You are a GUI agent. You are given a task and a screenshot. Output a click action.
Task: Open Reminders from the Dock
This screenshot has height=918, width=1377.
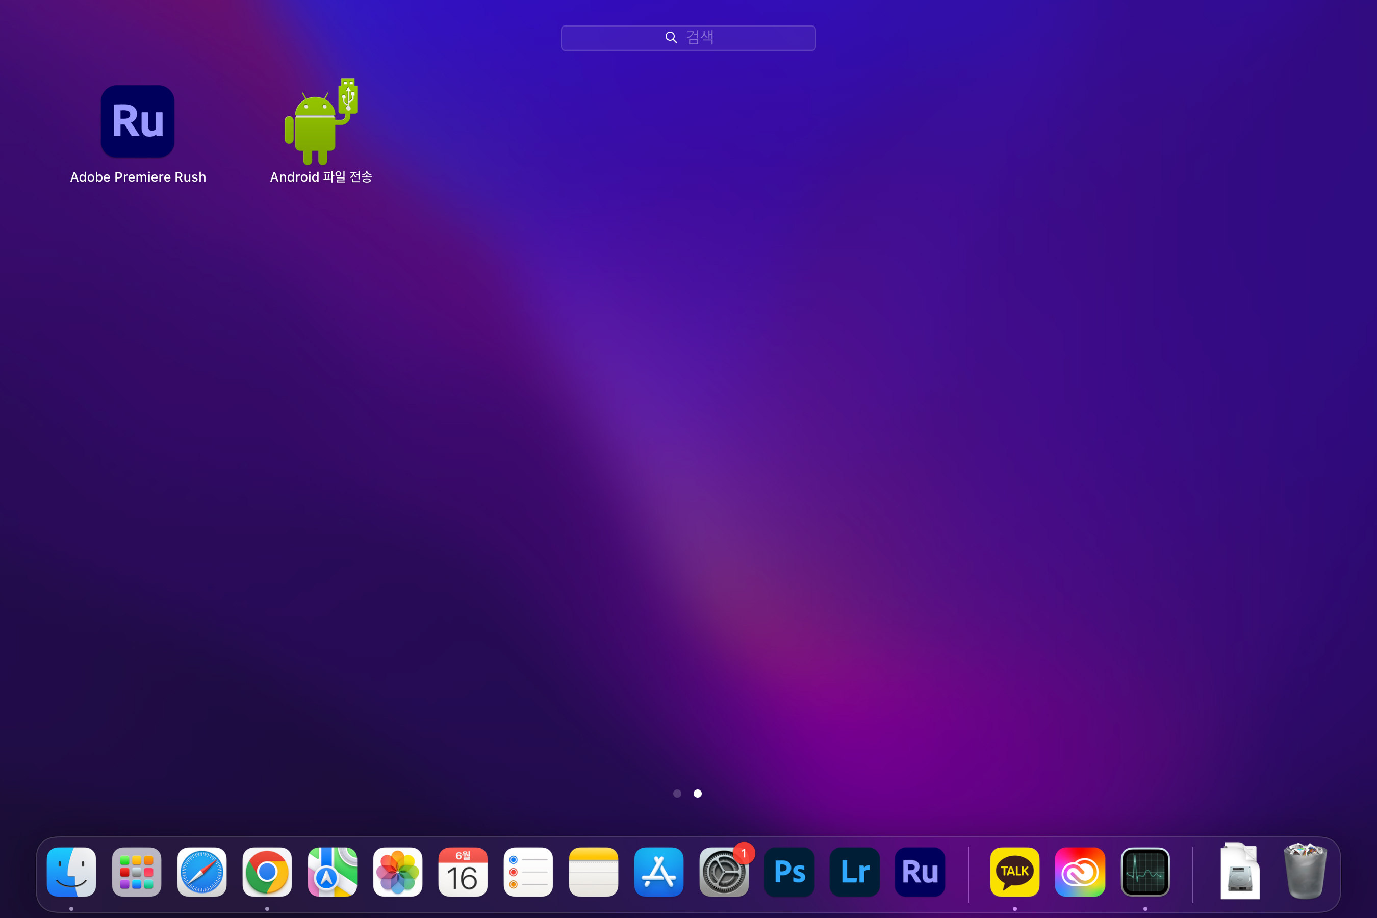point(528,872)
